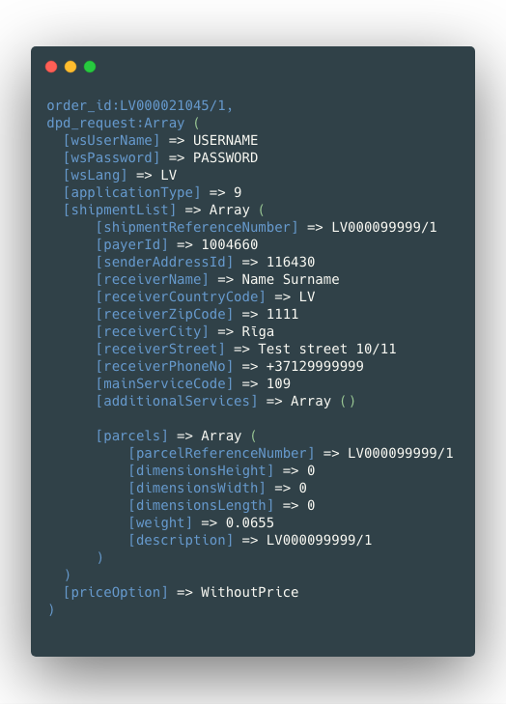Click the shipmentList Array line

[164, 211]
